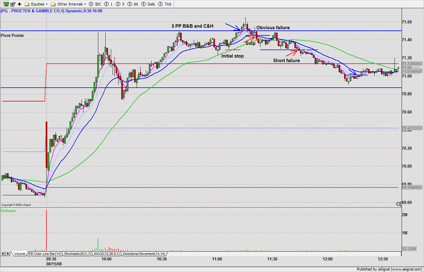Image resolution: width=424 pixels, height=272 pixels.
Task: Click the 71.60 price axis label
Action: (x=407, y=22)
